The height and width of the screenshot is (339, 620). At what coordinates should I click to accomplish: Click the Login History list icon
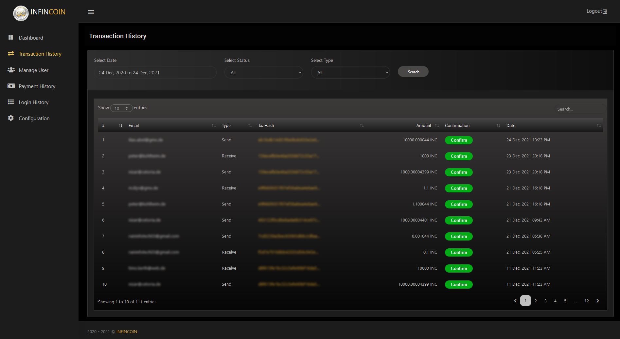(11, 102)
